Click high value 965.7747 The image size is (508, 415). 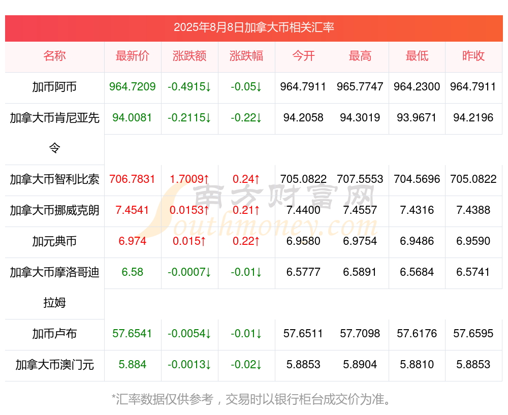tap(360, 86)
